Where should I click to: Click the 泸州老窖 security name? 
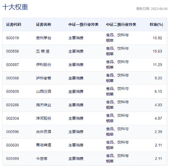(x=44, y=78)
